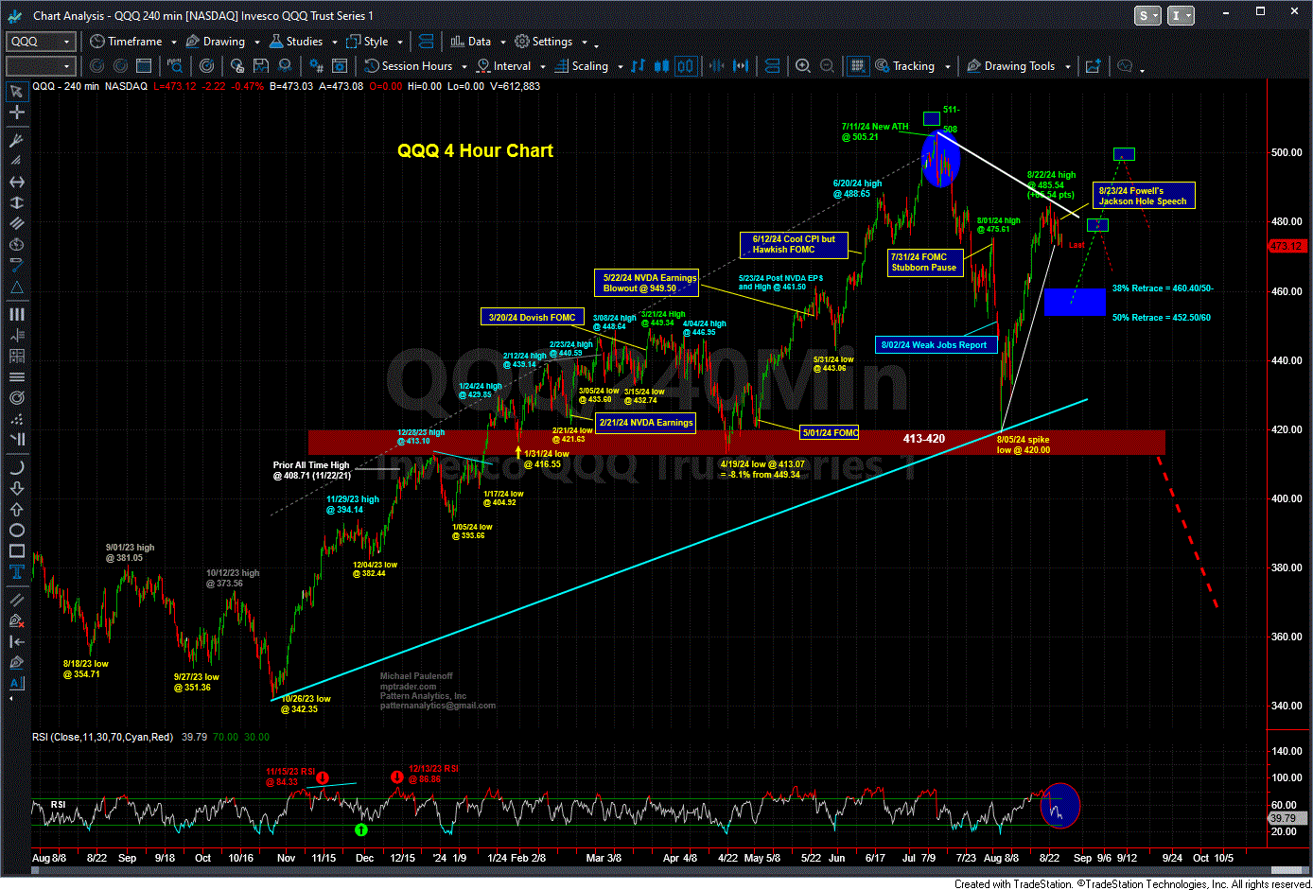Screen dimensions: 1313x890
Task: Click the empty combo box below QQQ
Action: click(40, 66)
